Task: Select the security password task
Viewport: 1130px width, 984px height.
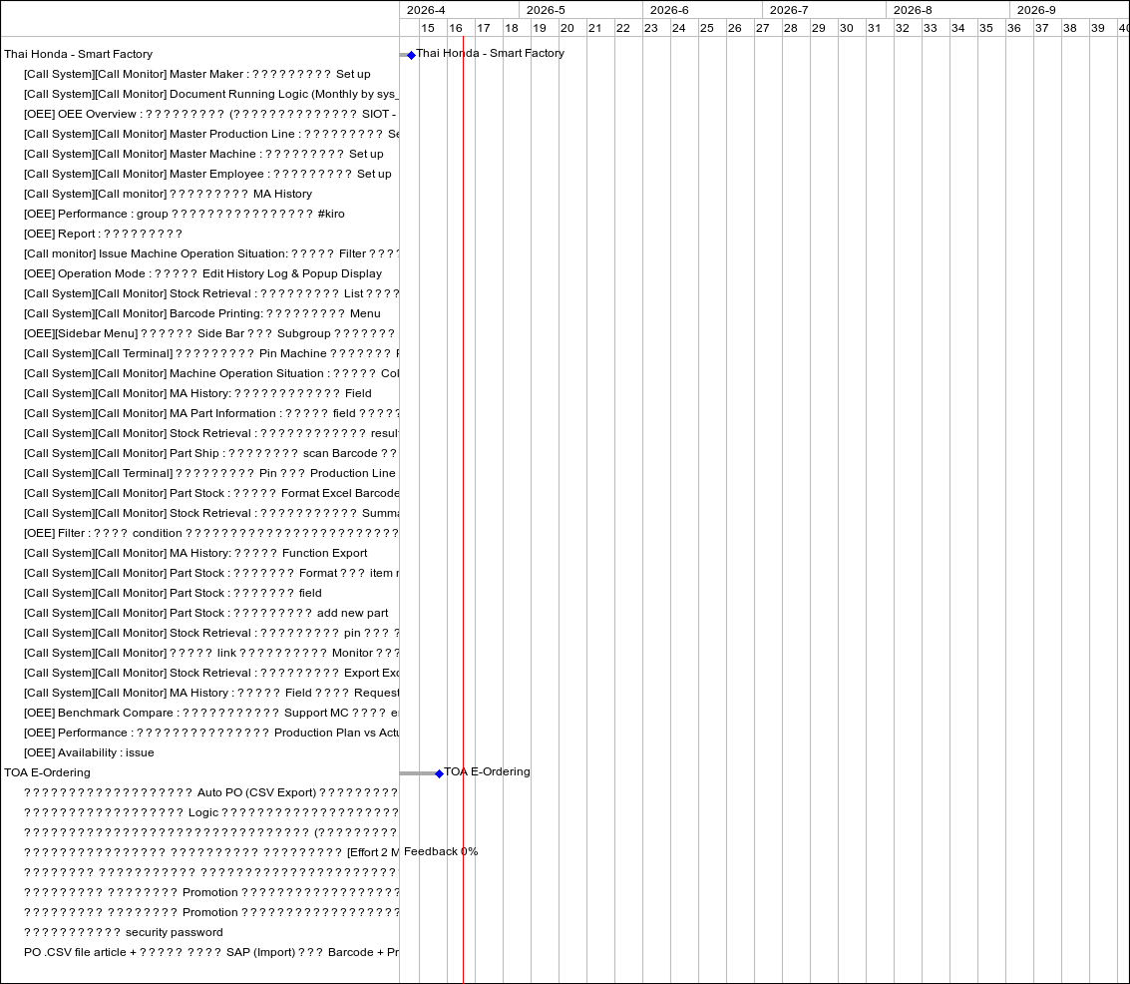Action: tap(124, 932)
